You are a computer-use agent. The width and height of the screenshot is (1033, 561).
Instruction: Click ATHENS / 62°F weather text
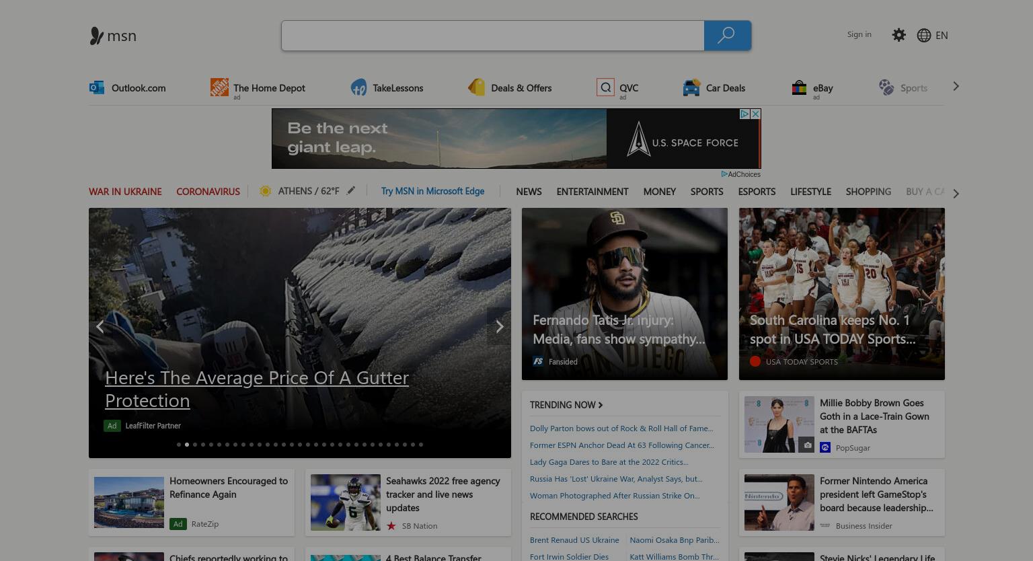[309, 191]
